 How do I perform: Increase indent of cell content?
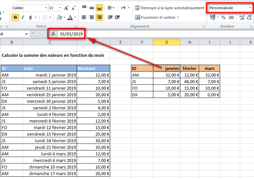point(117,17)
